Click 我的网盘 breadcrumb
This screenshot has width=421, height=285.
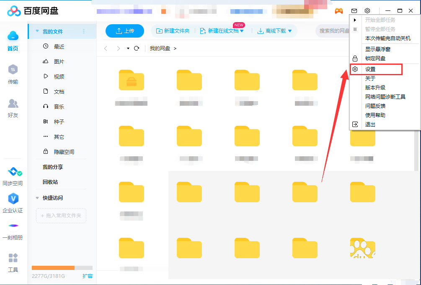click(x=160, y=48)
